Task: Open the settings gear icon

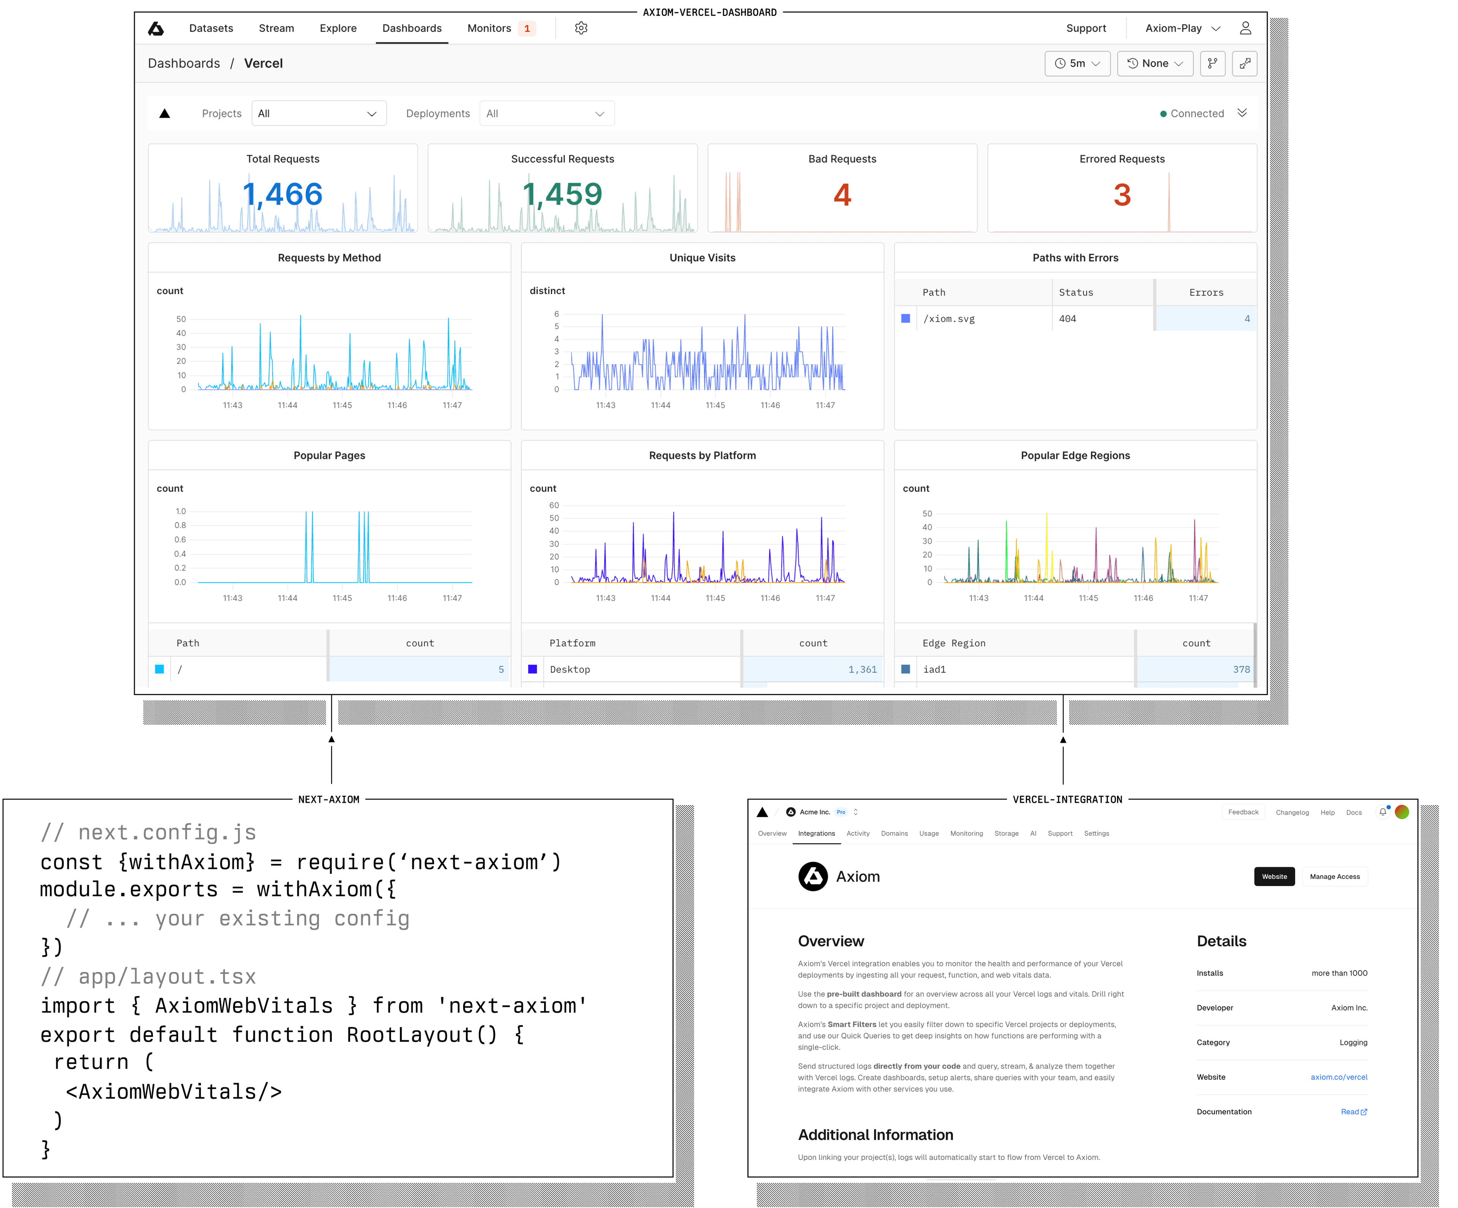Action: [x=581, y=28]
